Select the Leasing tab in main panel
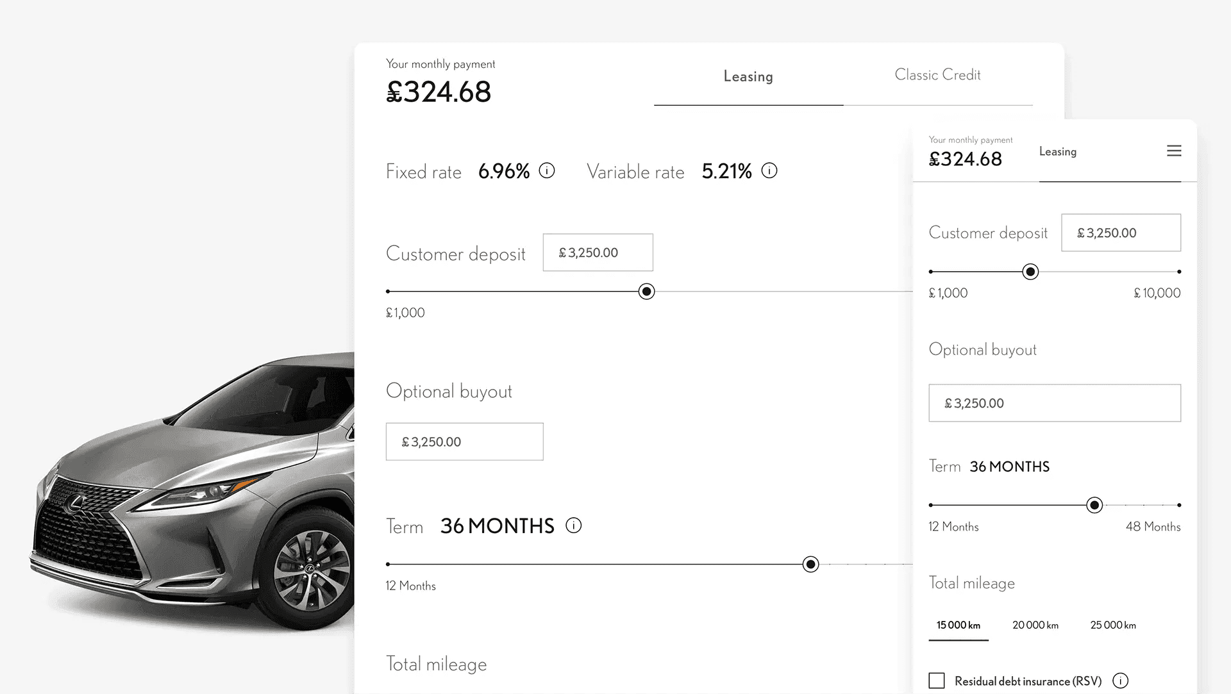 pos(748,76)
